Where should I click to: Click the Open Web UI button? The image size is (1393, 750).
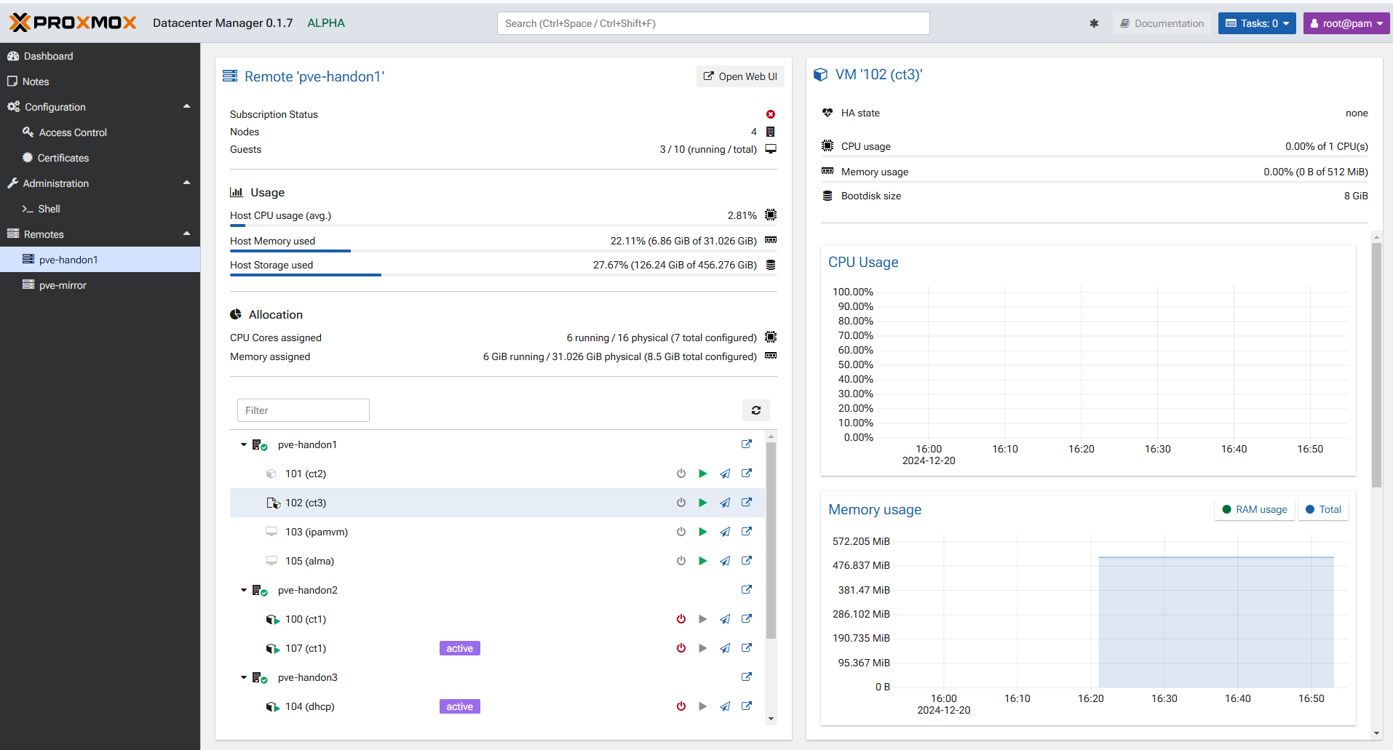[x=740, y=76]
